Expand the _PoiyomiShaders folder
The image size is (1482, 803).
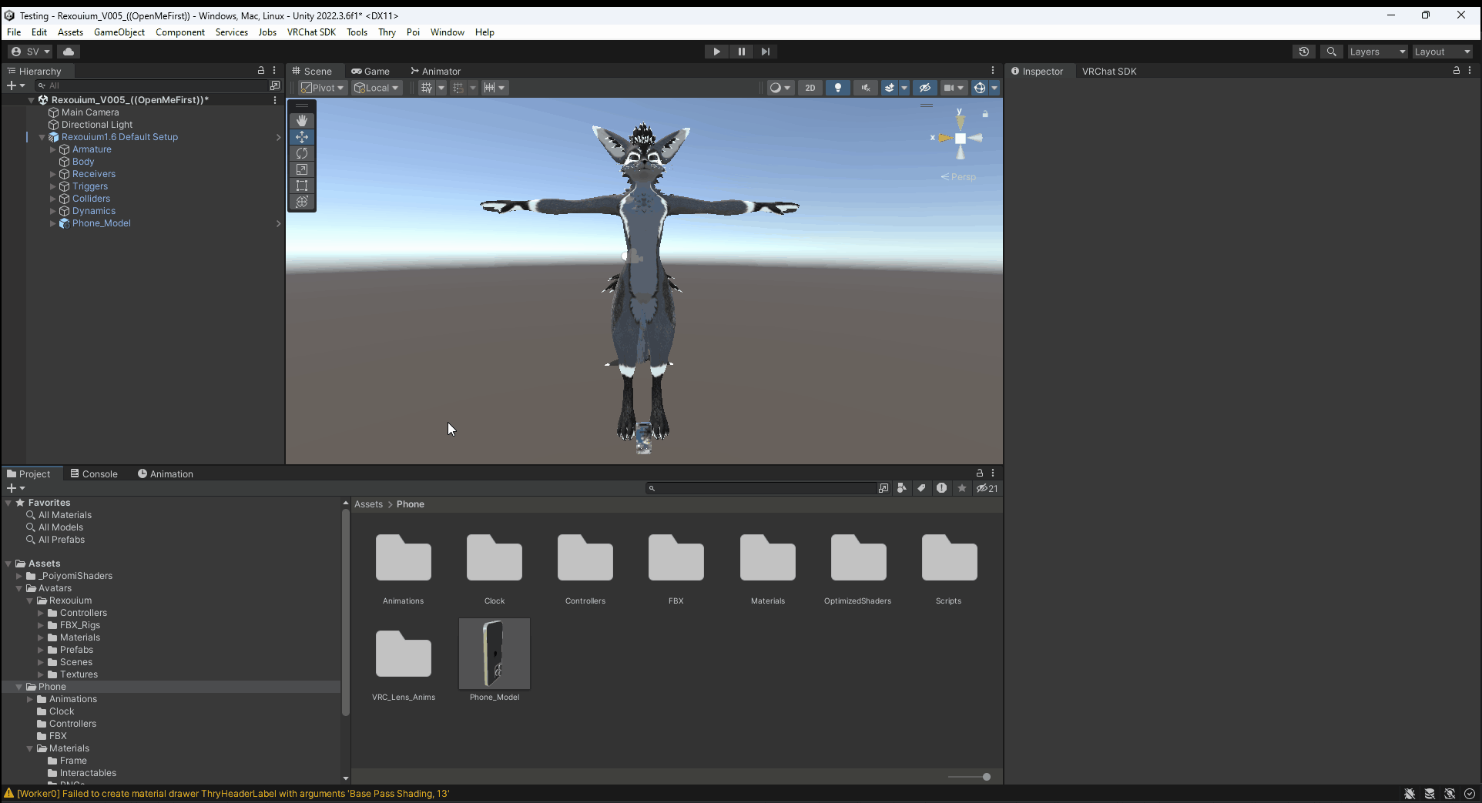(x=19, y=576)
